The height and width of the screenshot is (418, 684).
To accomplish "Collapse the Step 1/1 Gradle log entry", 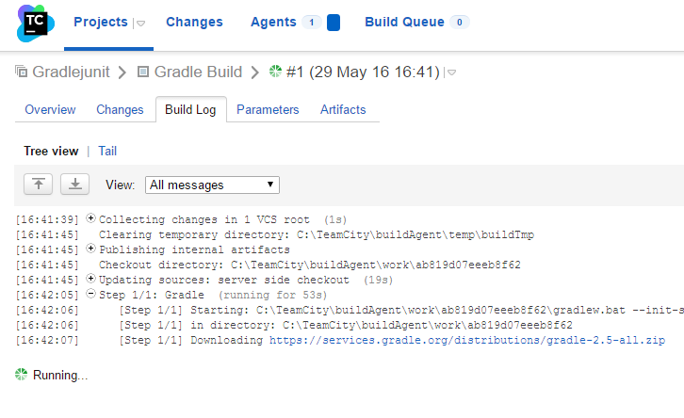I will coord(90,294).
